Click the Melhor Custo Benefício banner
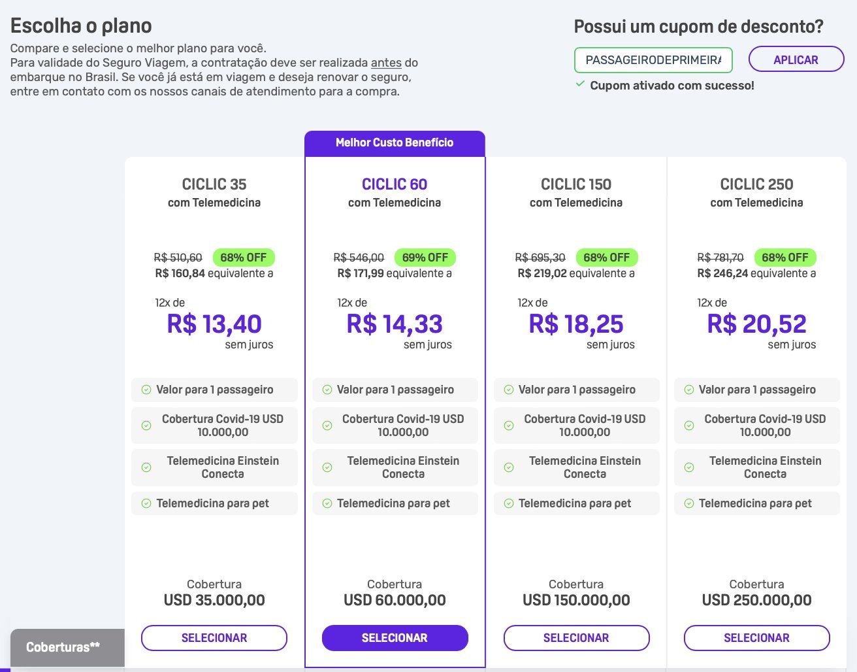This screenshot has height=672, width=857. point(395,143)
